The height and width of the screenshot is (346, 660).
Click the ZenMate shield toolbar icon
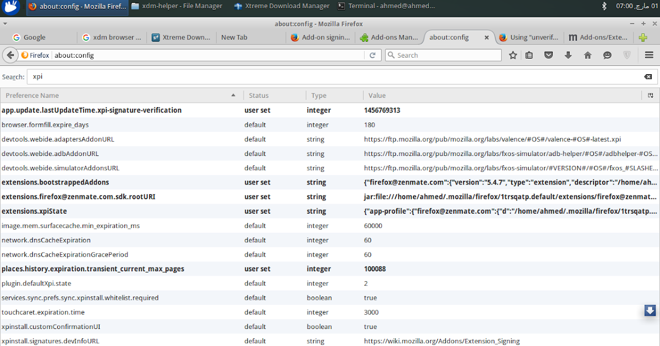tap(626, 55)
